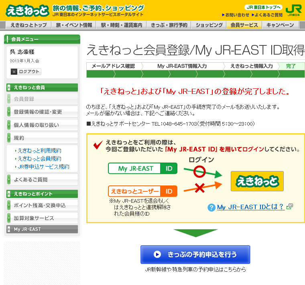Select 会員登録 in the sidebar menu

tap(42, 99)
